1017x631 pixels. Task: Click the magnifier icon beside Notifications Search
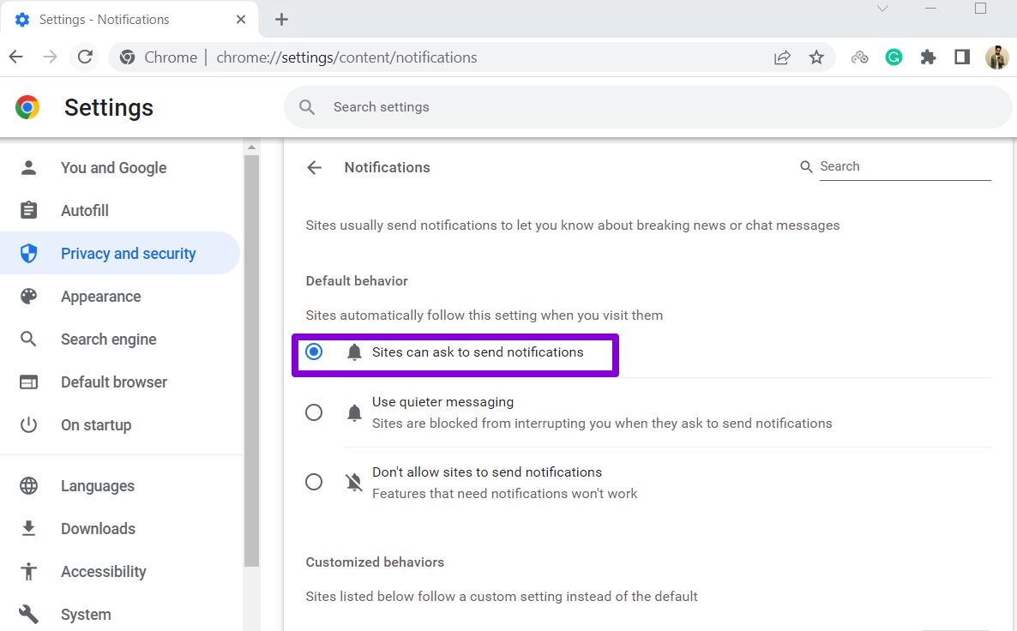point(806,166)
